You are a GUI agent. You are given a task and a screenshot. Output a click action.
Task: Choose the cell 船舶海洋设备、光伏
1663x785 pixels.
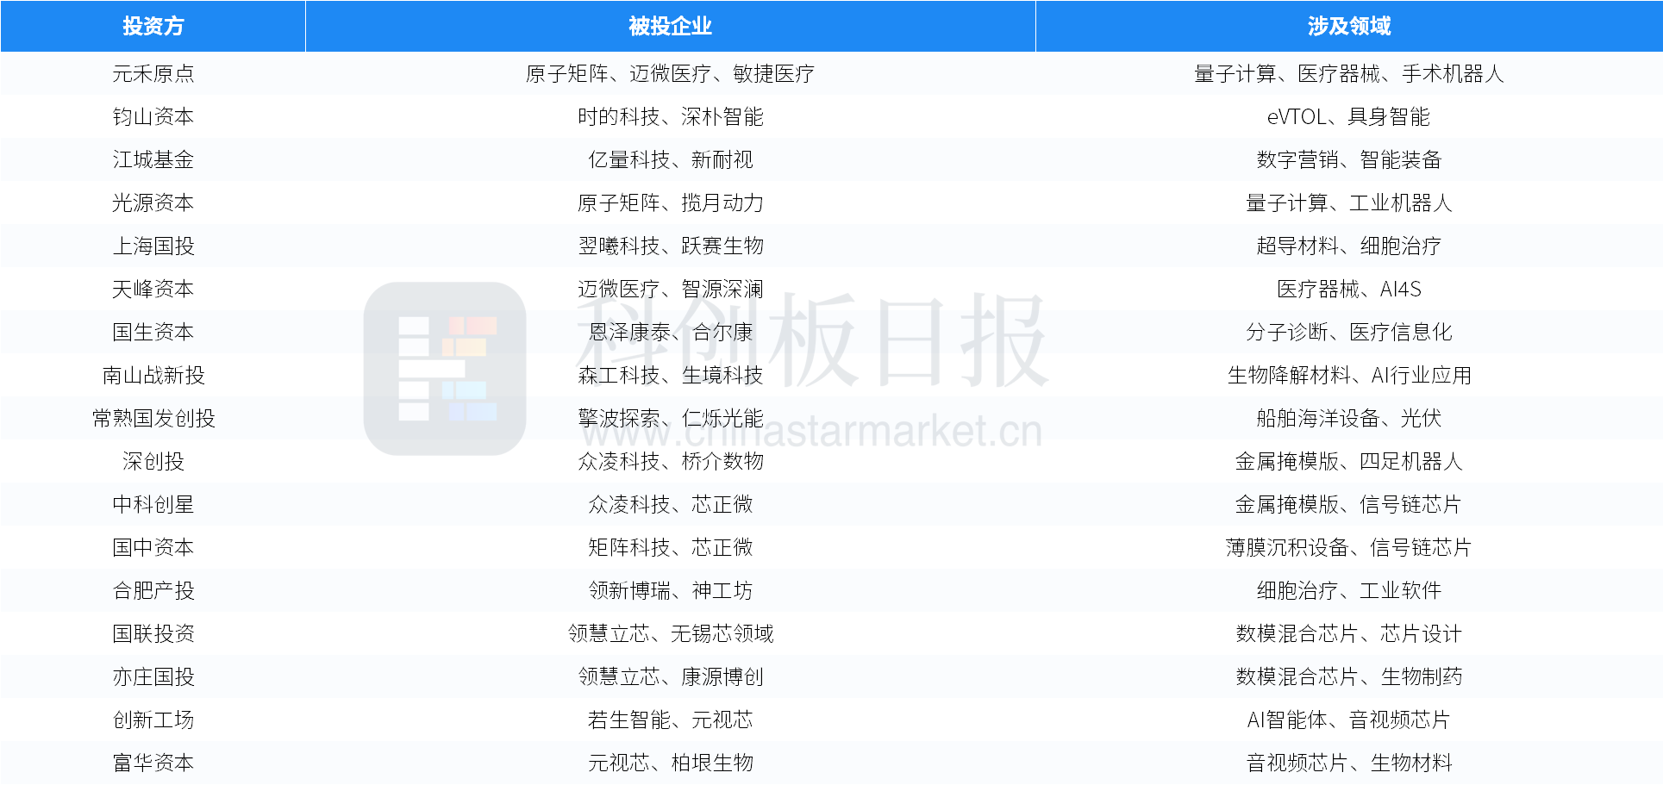point(1349,418)
